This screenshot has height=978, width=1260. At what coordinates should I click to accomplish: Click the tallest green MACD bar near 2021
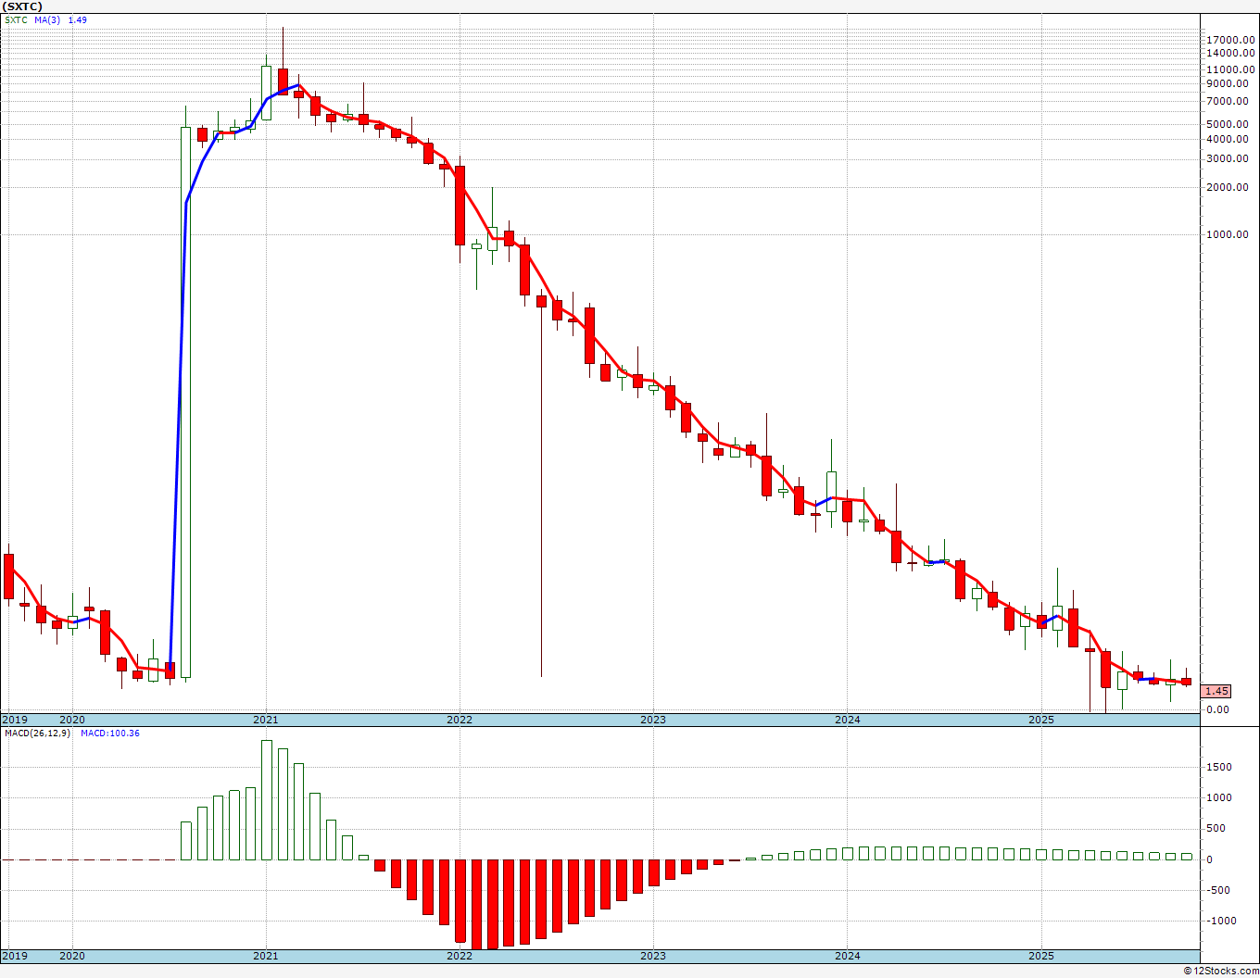[267, 800]
